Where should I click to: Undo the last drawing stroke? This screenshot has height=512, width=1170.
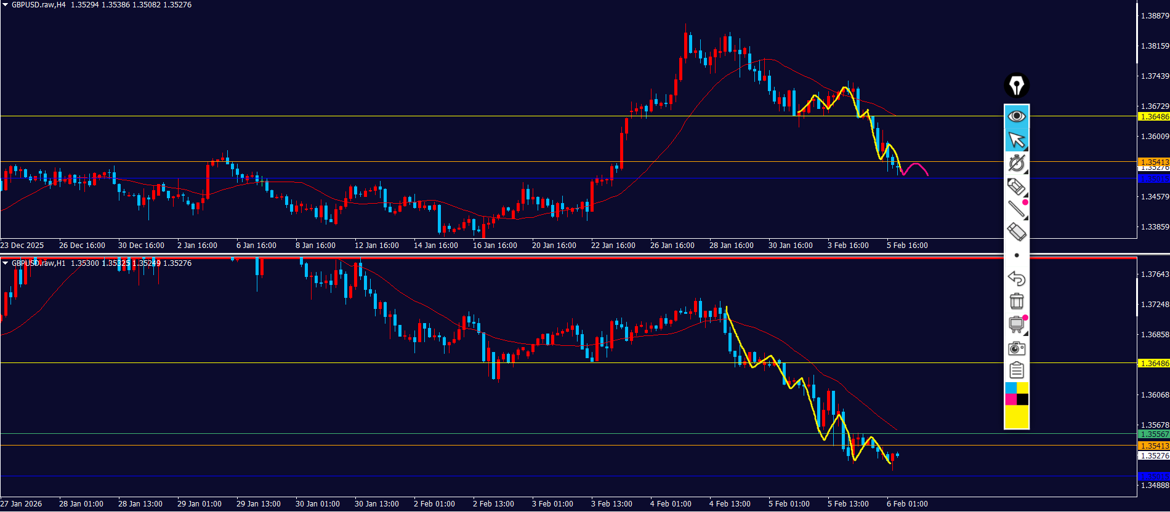tap(1017, 278)
